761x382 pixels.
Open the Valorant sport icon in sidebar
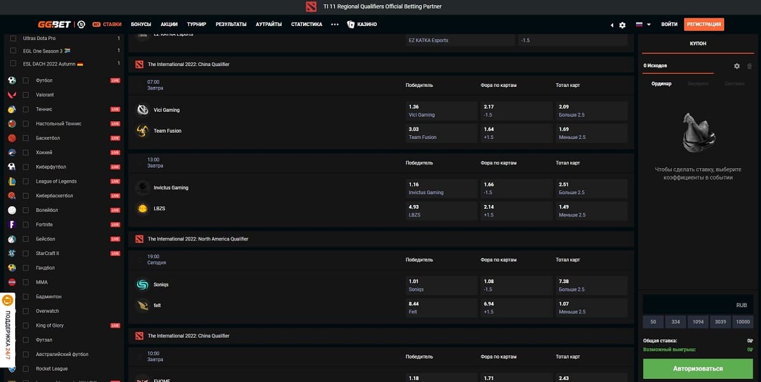click(11, 95)
